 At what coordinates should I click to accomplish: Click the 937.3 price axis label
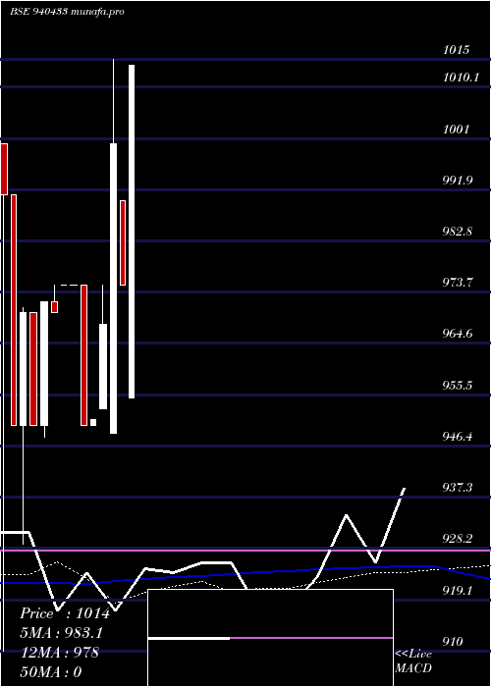pos(458,487)
